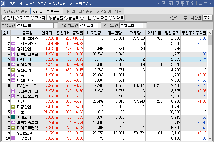
Task: Click the duplicate window icon in title bar
Action: (x=177, y=3)
